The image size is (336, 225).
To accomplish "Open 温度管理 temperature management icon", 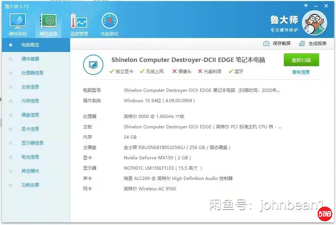I will tap(79, 23).
